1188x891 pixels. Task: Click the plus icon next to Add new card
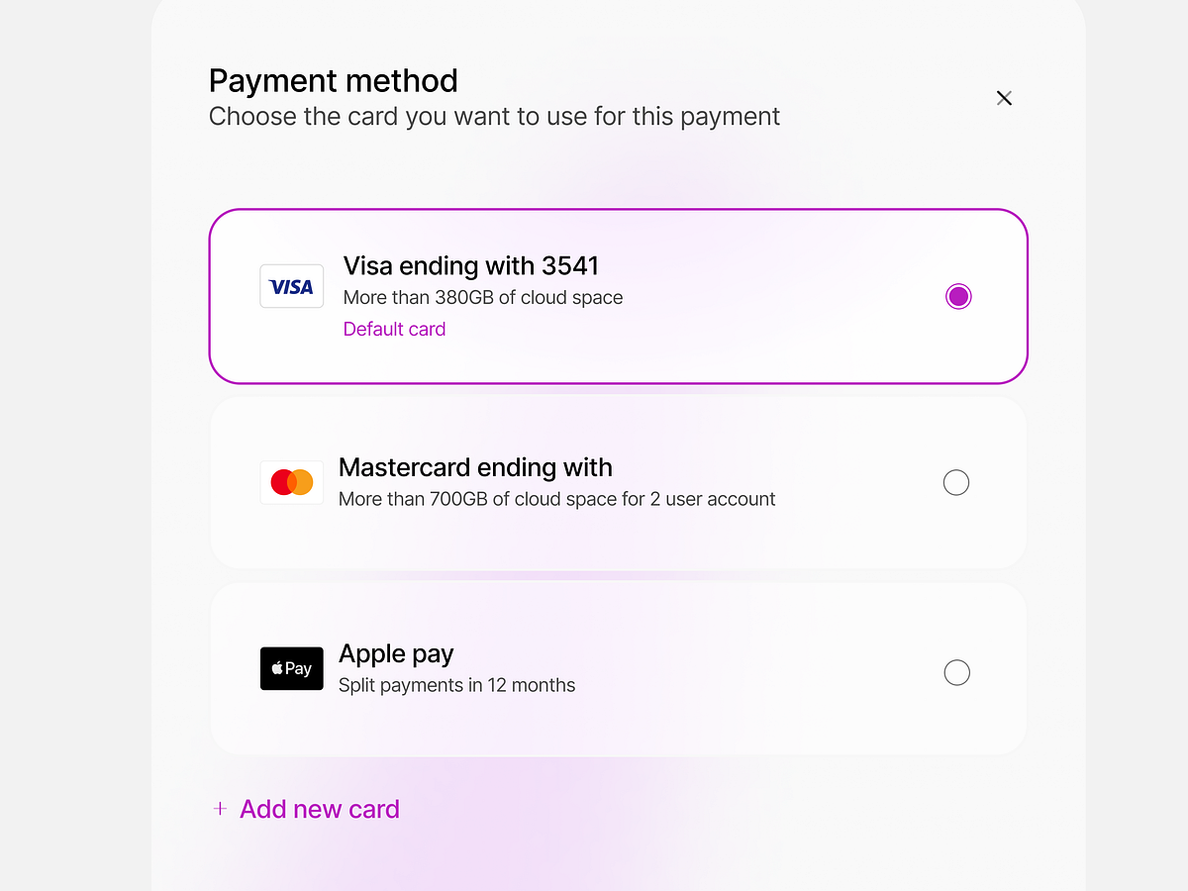219,809
